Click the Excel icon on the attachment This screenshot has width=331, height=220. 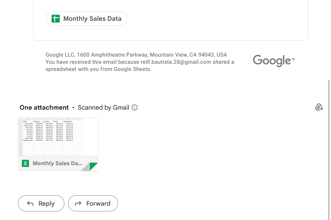coord(25,163)
